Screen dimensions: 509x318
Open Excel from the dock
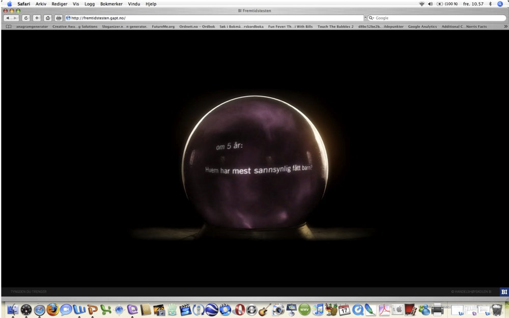(x=105, y=310)
